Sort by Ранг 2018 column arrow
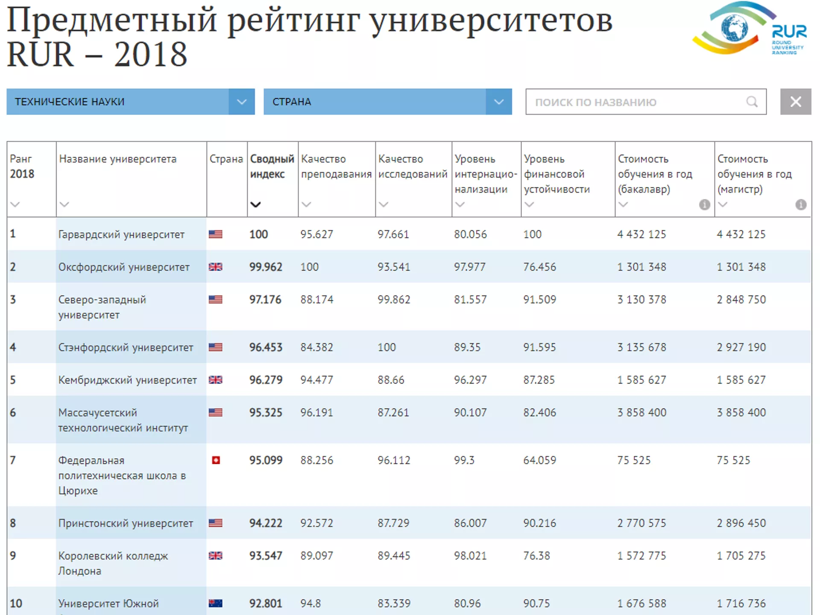The image size is (820, 615). [x=15, y=204]
